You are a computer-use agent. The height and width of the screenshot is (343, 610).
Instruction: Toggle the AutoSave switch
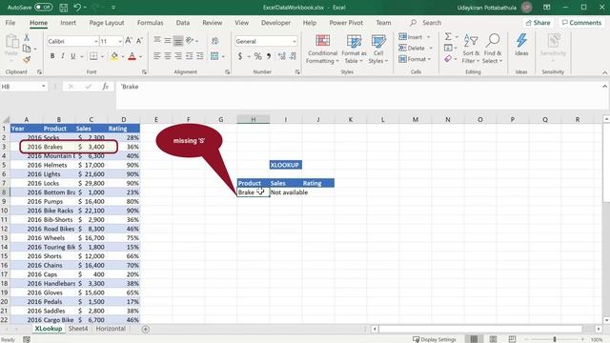(x=43, y=7)
